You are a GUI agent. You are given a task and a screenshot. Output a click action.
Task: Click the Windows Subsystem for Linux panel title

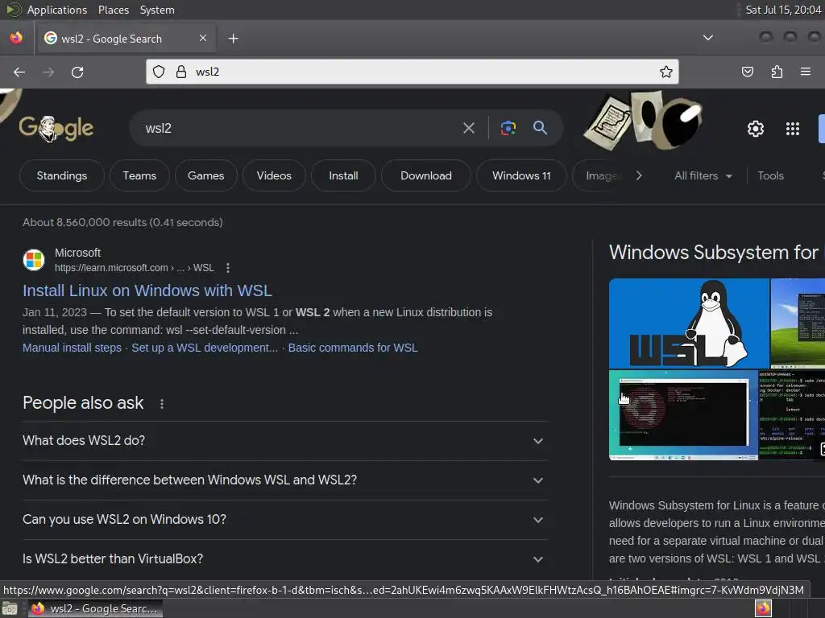click(x=716, y=252)
